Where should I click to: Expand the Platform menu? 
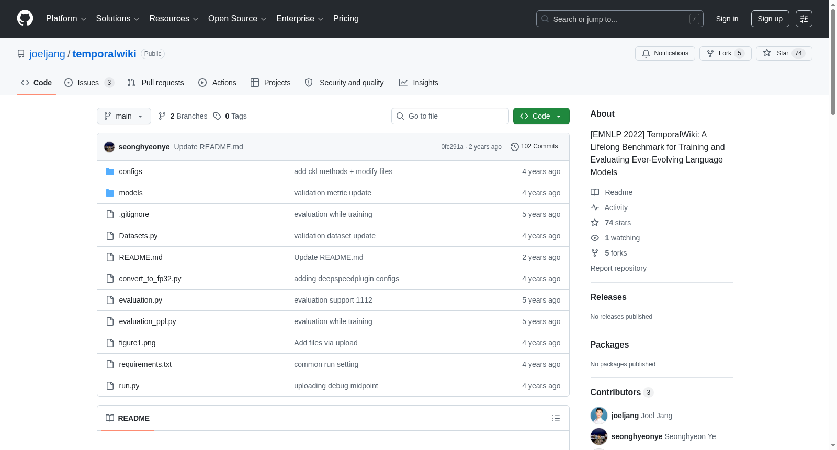66,19
